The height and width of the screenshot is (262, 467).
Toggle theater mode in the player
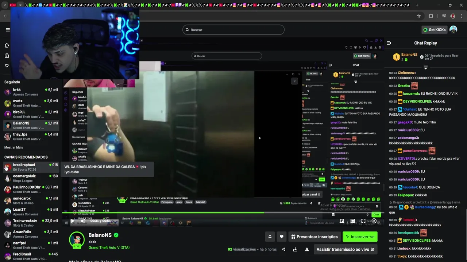[x=352, y=221]
